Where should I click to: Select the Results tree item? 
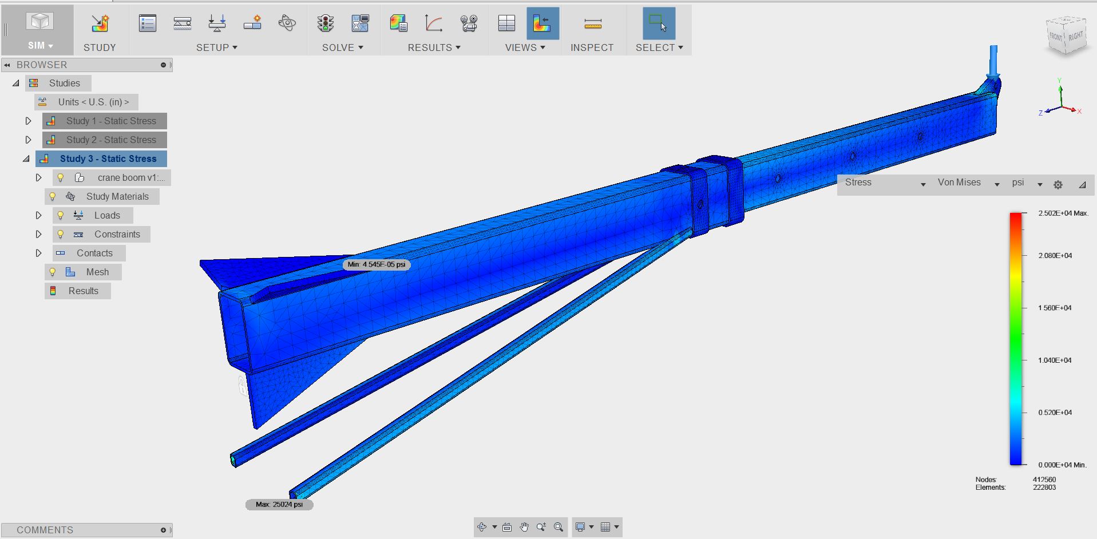point(78,291)
